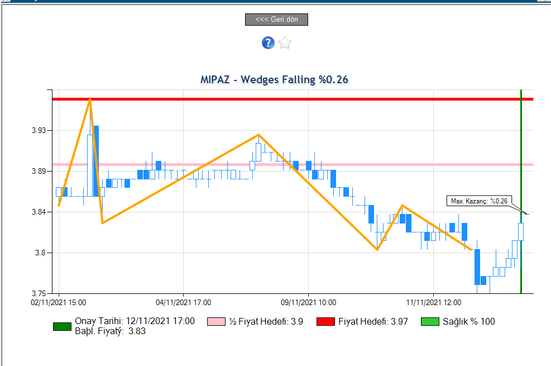Click the y-axis value '3.89'
Image resolution: width=551 pixels, height=366 pixels.
(x=39, y=171)
